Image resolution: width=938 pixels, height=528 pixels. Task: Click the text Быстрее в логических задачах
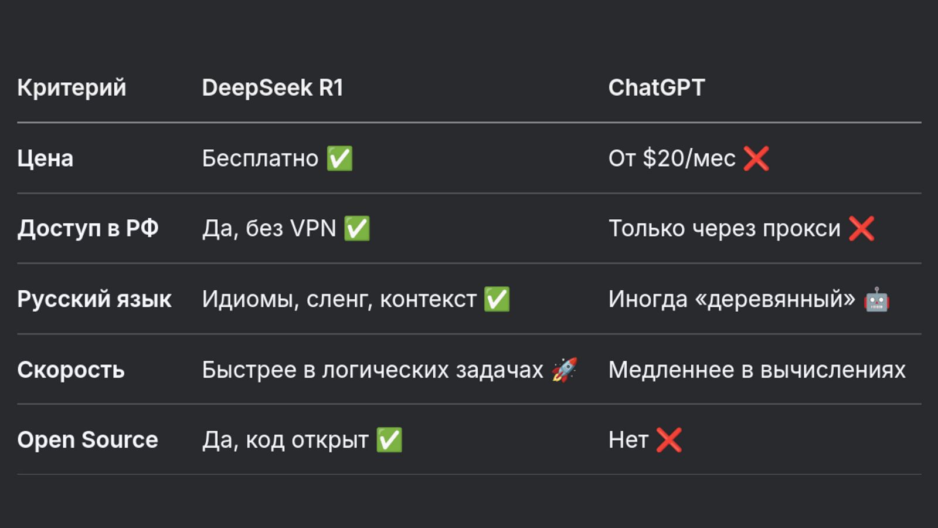pyautogui.click(x=373, y=370)
